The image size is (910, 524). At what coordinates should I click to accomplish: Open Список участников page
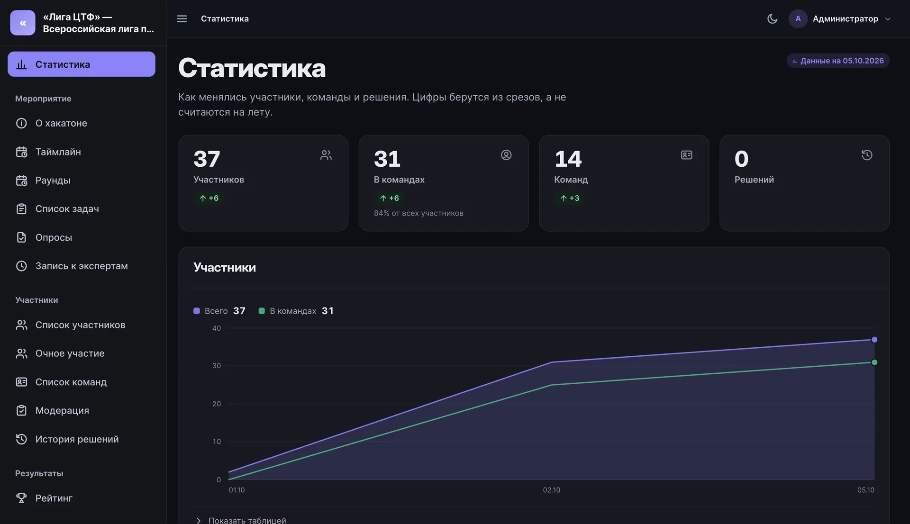tap(82, 325)
